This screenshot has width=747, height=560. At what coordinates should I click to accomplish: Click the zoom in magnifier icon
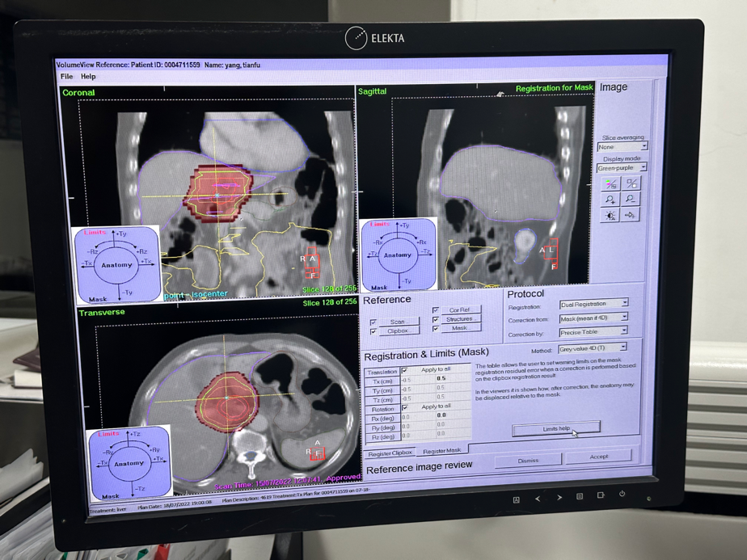pos(611,200)
